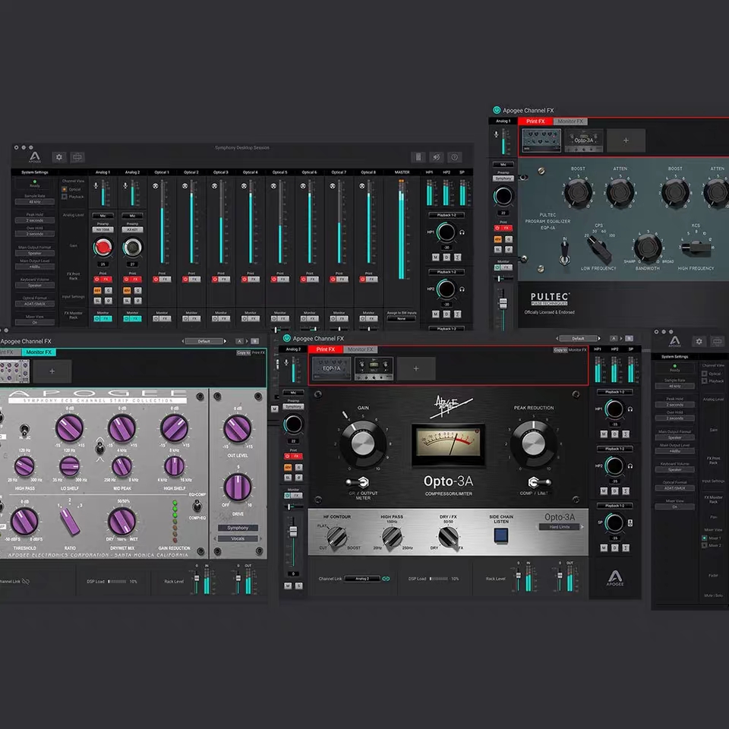The image size is (729, 729).
Task: Toggle 48V phantom power on Analog 2 in mixer
Action: coord(127,291)
